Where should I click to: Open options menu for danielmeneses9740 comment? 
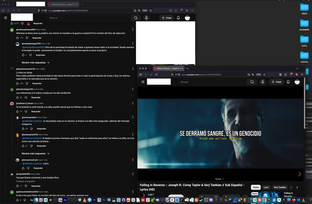coord(133,69)
